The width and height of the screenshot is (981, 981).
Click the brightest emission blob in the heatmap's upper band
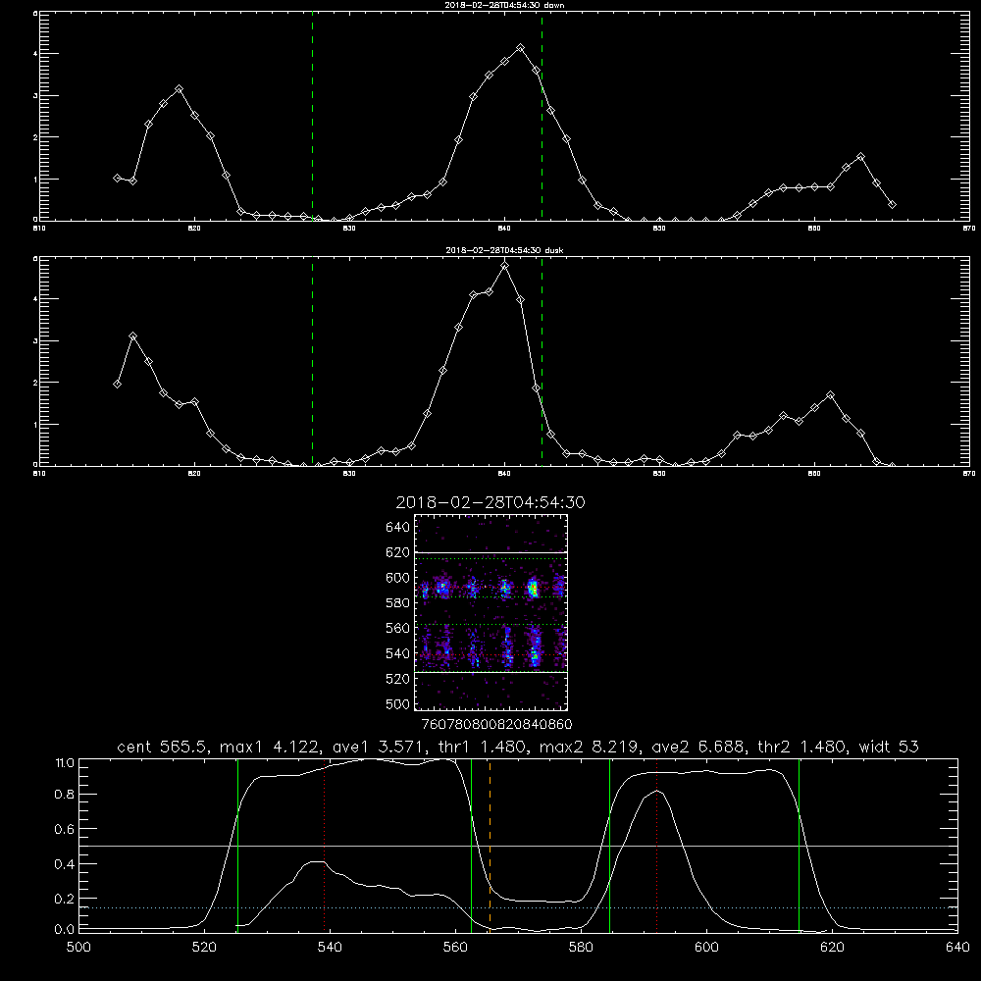click(533, 589)
